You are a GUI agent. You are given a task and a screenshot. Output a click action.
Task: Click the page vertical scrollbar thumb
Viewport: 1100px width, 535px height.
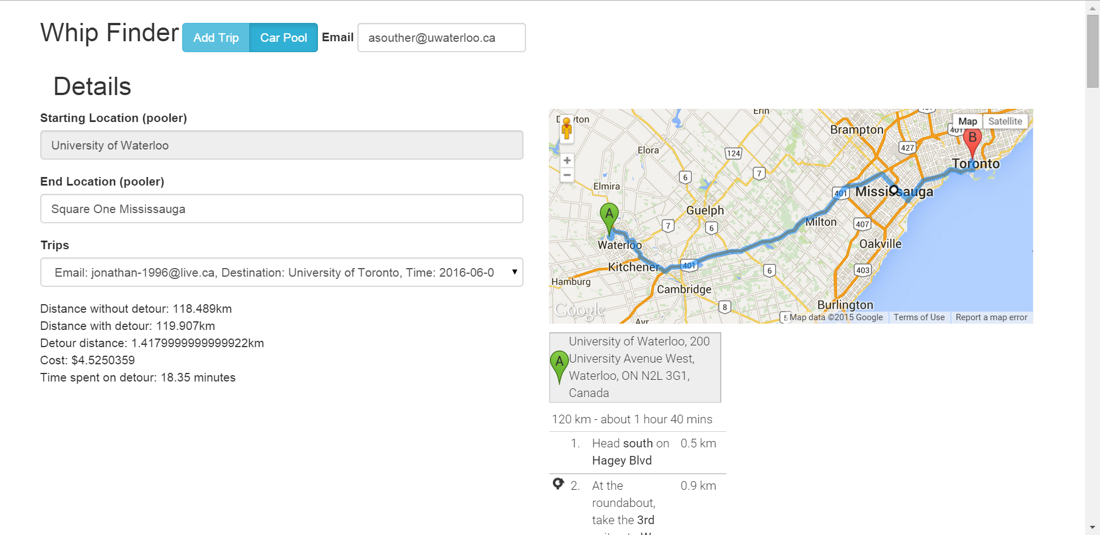(1093, 52)
